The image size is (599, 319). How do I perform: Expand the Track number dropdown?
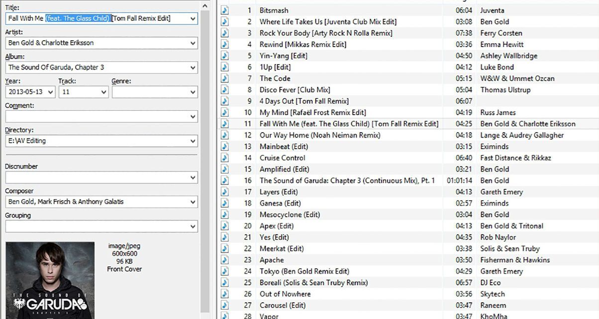103,92
